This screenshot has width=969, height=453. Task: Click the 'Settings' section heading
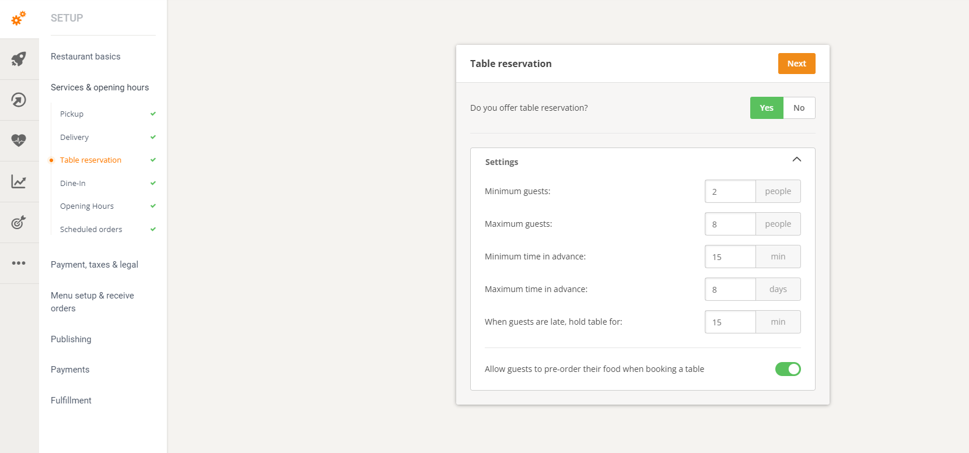[x=502, y=162]
